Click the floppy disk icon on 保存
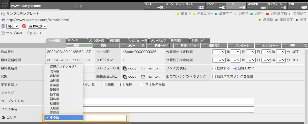The height and width of the screenshot is (124, 308). click(305, 45)
